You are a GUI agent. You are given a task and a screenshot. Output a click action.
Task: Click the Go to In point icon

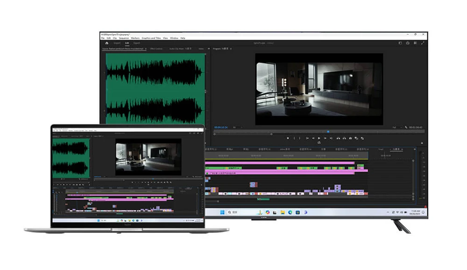pos(307,138)
